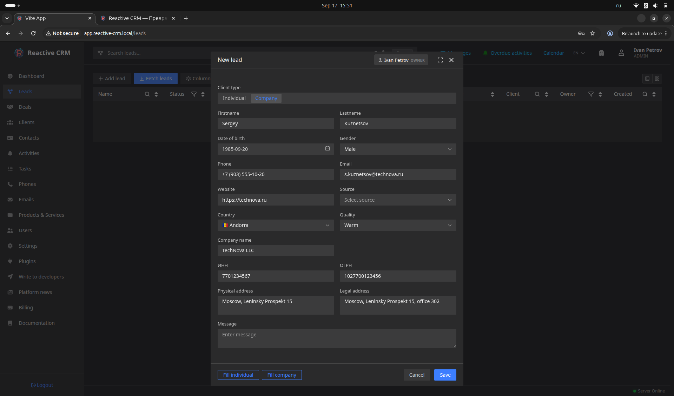Click the Fill individual button
Image resolution: width=674 pixels, height=396 pixels.
click(x=238, y=375)
